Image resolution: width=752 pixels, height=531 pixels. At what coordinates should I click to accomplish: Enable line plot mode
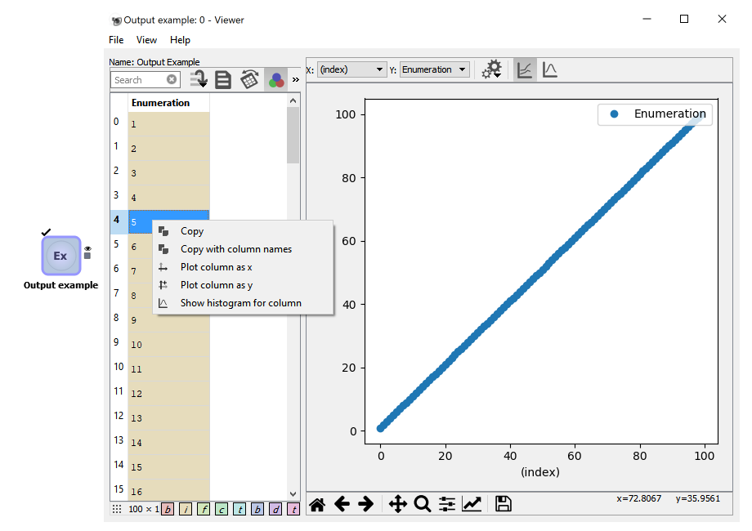(x=524, y=69)
